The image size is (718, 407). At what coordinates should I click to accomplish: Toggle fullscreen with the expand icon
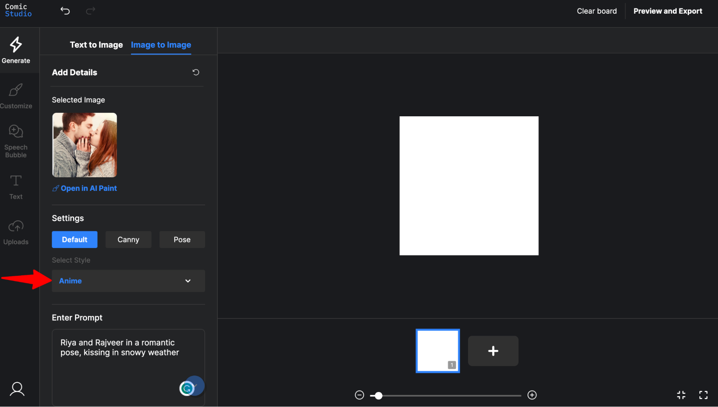coord(703,395)
